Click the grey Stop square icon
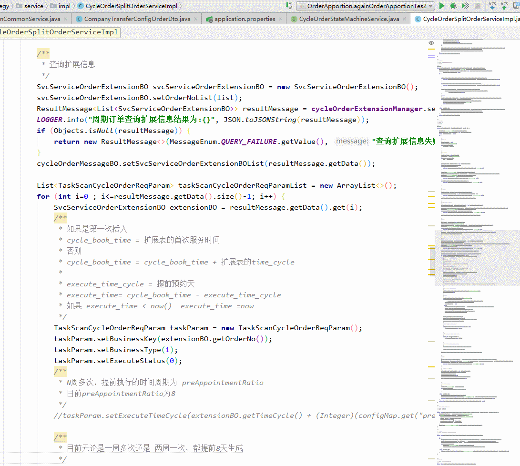The image size is (520, 466). click(x=478, y=6)
